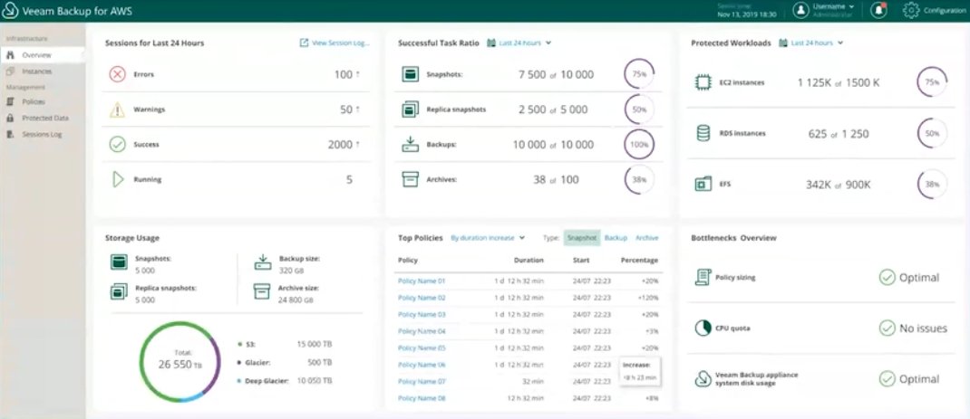Select the Backup type tab
970x419 pixels.
coord(616,238)
